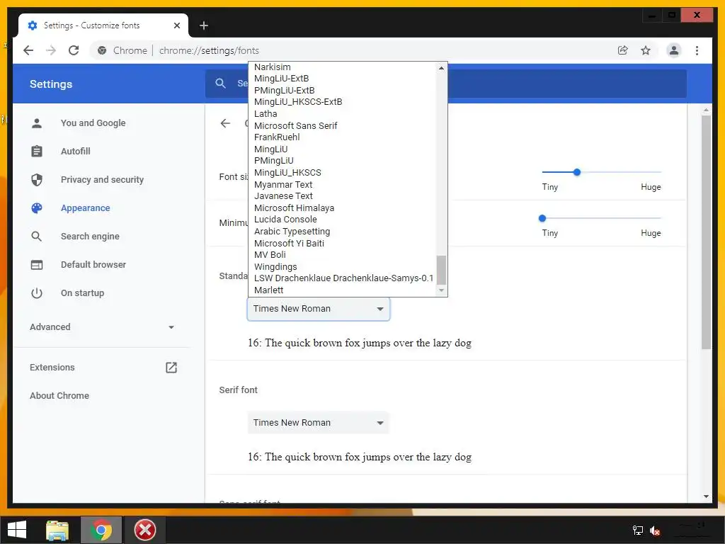Select Lucida Console font option
The image size is (725, 544).
click(x=342, y=220)
